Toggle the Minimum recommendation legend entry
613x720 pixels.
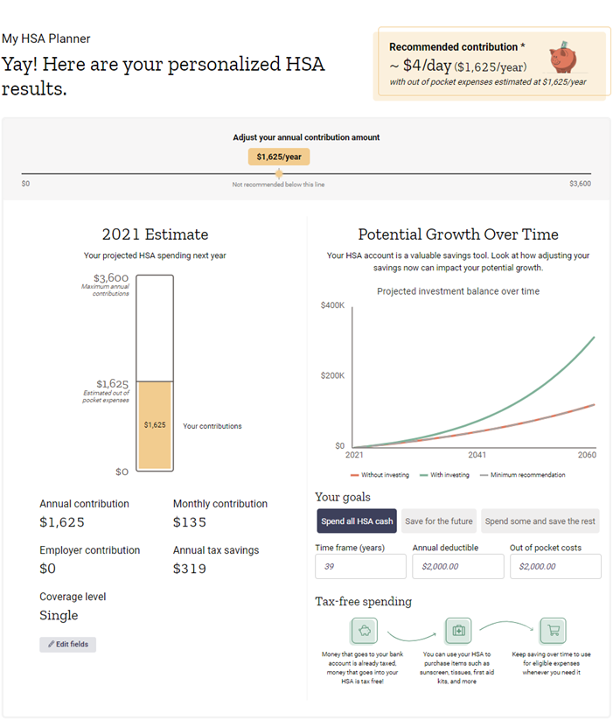[x=522, y=475]
